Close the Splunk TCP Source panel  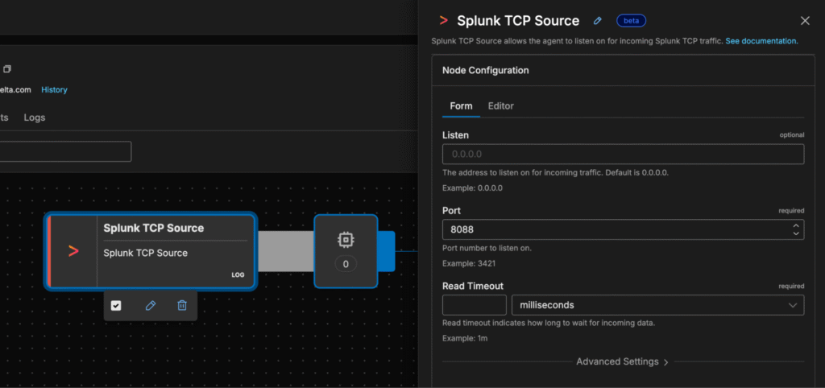click(x=804, y=21)
